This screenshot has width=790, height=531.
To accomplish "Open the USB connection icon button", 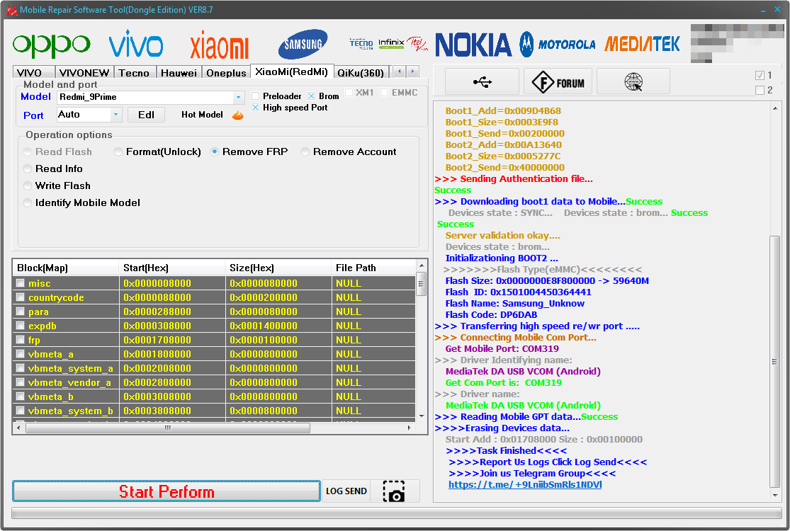I will 483,81.
